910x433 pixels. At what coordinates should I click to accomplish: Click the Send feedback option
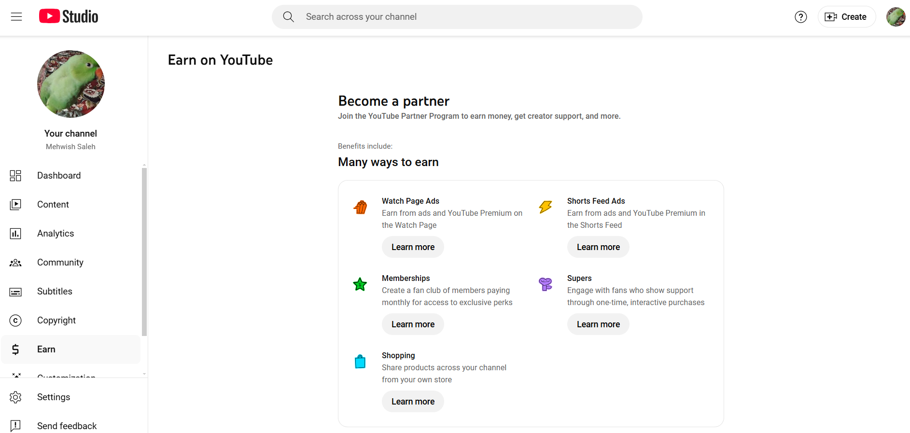[x=67, y=426]
